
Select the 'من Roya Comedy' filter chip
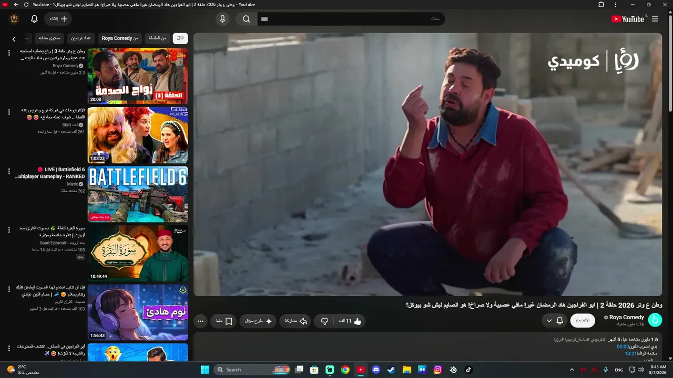[120, 38]
